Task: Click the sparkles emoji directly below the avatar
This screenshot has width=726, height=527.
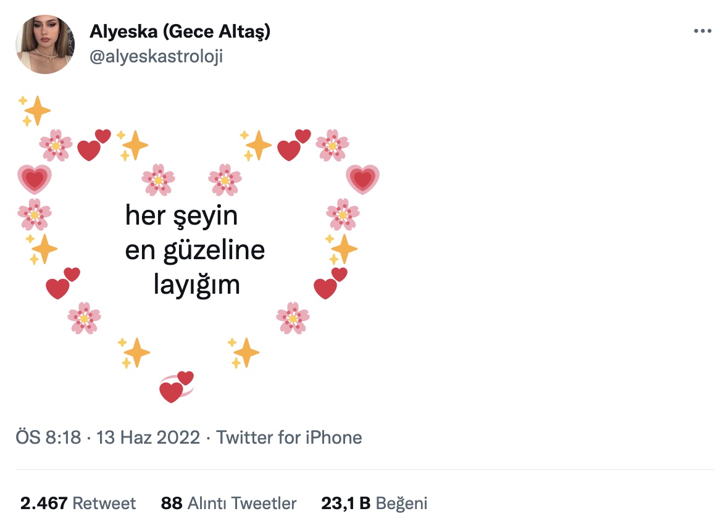Action: [x=35, y=110]
